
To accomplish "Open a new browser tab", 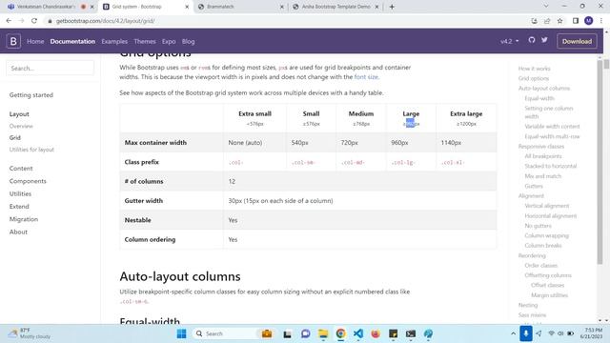I will [x=392, y=7].
